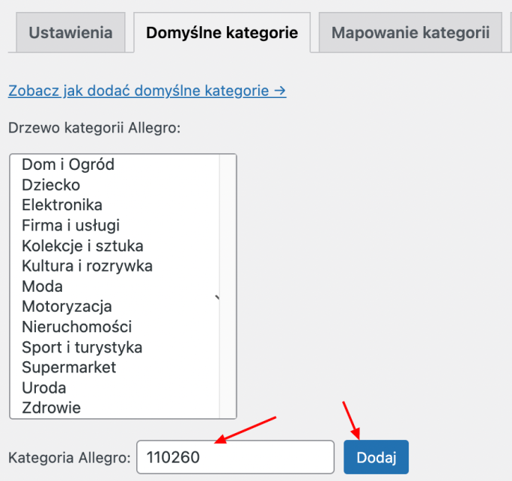Image resolution: width=512 pixels, height=481 pixels.
Task: Pick Kolekcje i sztuka from the list
Action: [x=115, y=245]
